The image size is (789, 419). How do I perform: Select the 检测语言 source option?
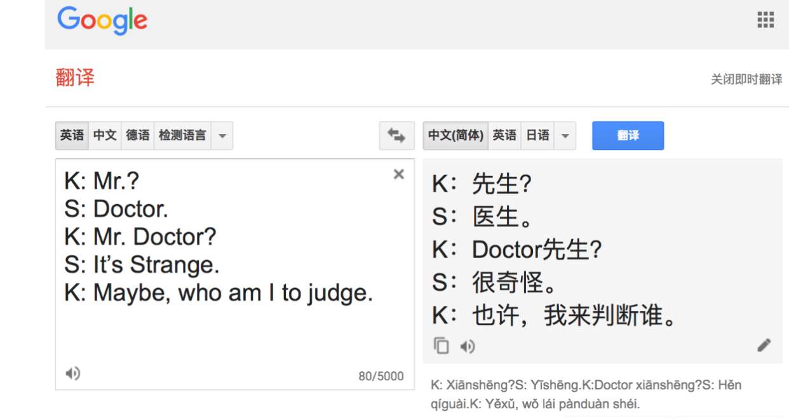pos(182,135)
